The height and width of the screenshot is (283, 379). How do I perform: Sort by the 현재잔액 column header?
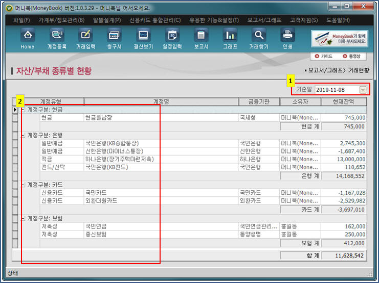344,101
